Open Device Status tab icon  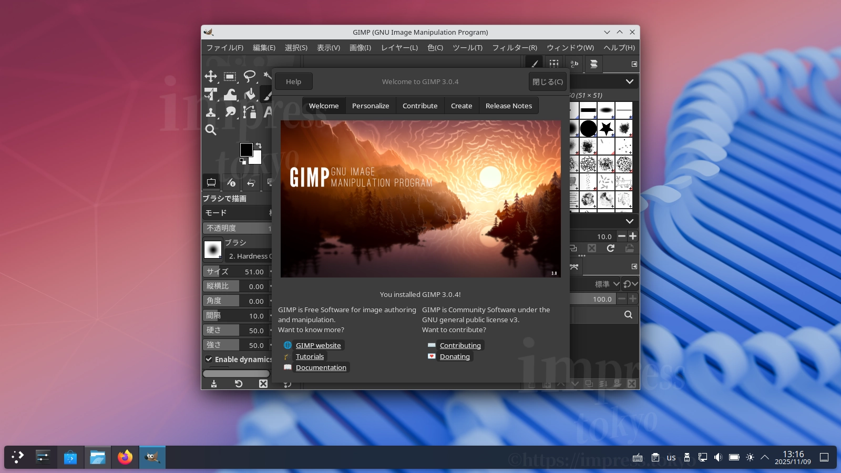pos(231,182)
